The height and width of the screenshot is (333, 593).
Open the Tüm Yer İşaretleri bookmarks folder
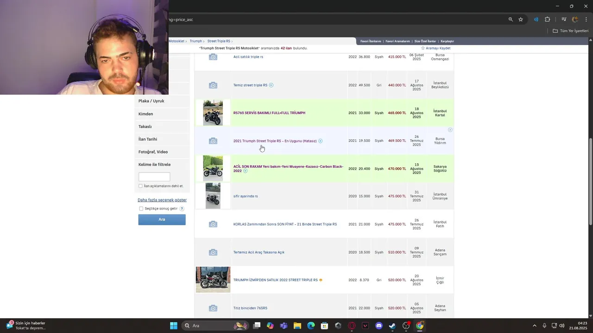pyautogui.click(x=571, y=31)
